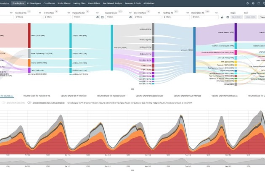
Task: Open the Nexthop AS filters dropdown
Action: point(176,17)
